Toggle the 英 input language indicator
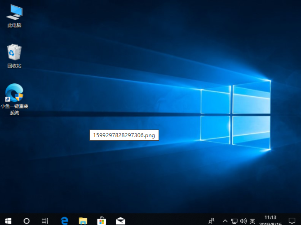The image size is (301, 225). [252, 221]
